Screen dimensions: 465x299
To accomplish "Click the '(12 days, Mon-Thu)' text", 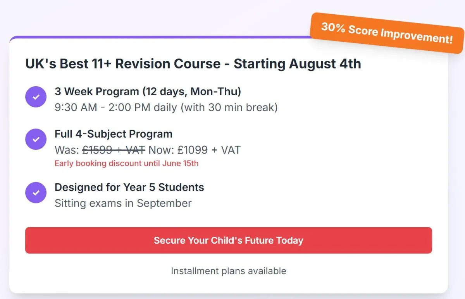I will pyautogui.click(x=191, y=92).
